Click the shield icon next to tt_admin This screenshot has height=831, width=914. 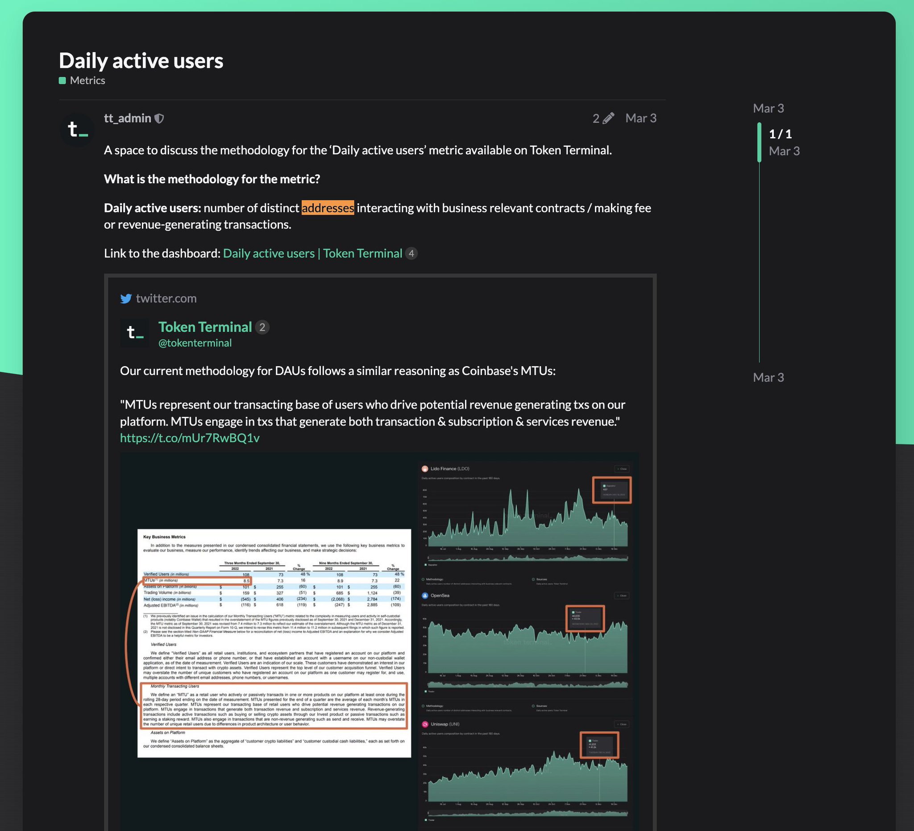[x=160, y=118]
